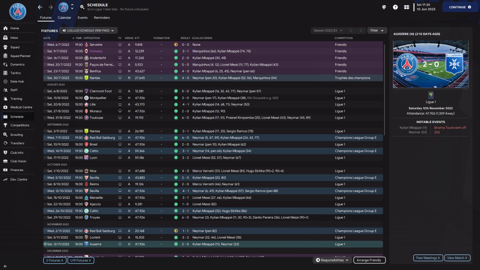Click the Arrange Friendly button
Viewport: 480px width, 270px height.
click(x=369, y=260)
